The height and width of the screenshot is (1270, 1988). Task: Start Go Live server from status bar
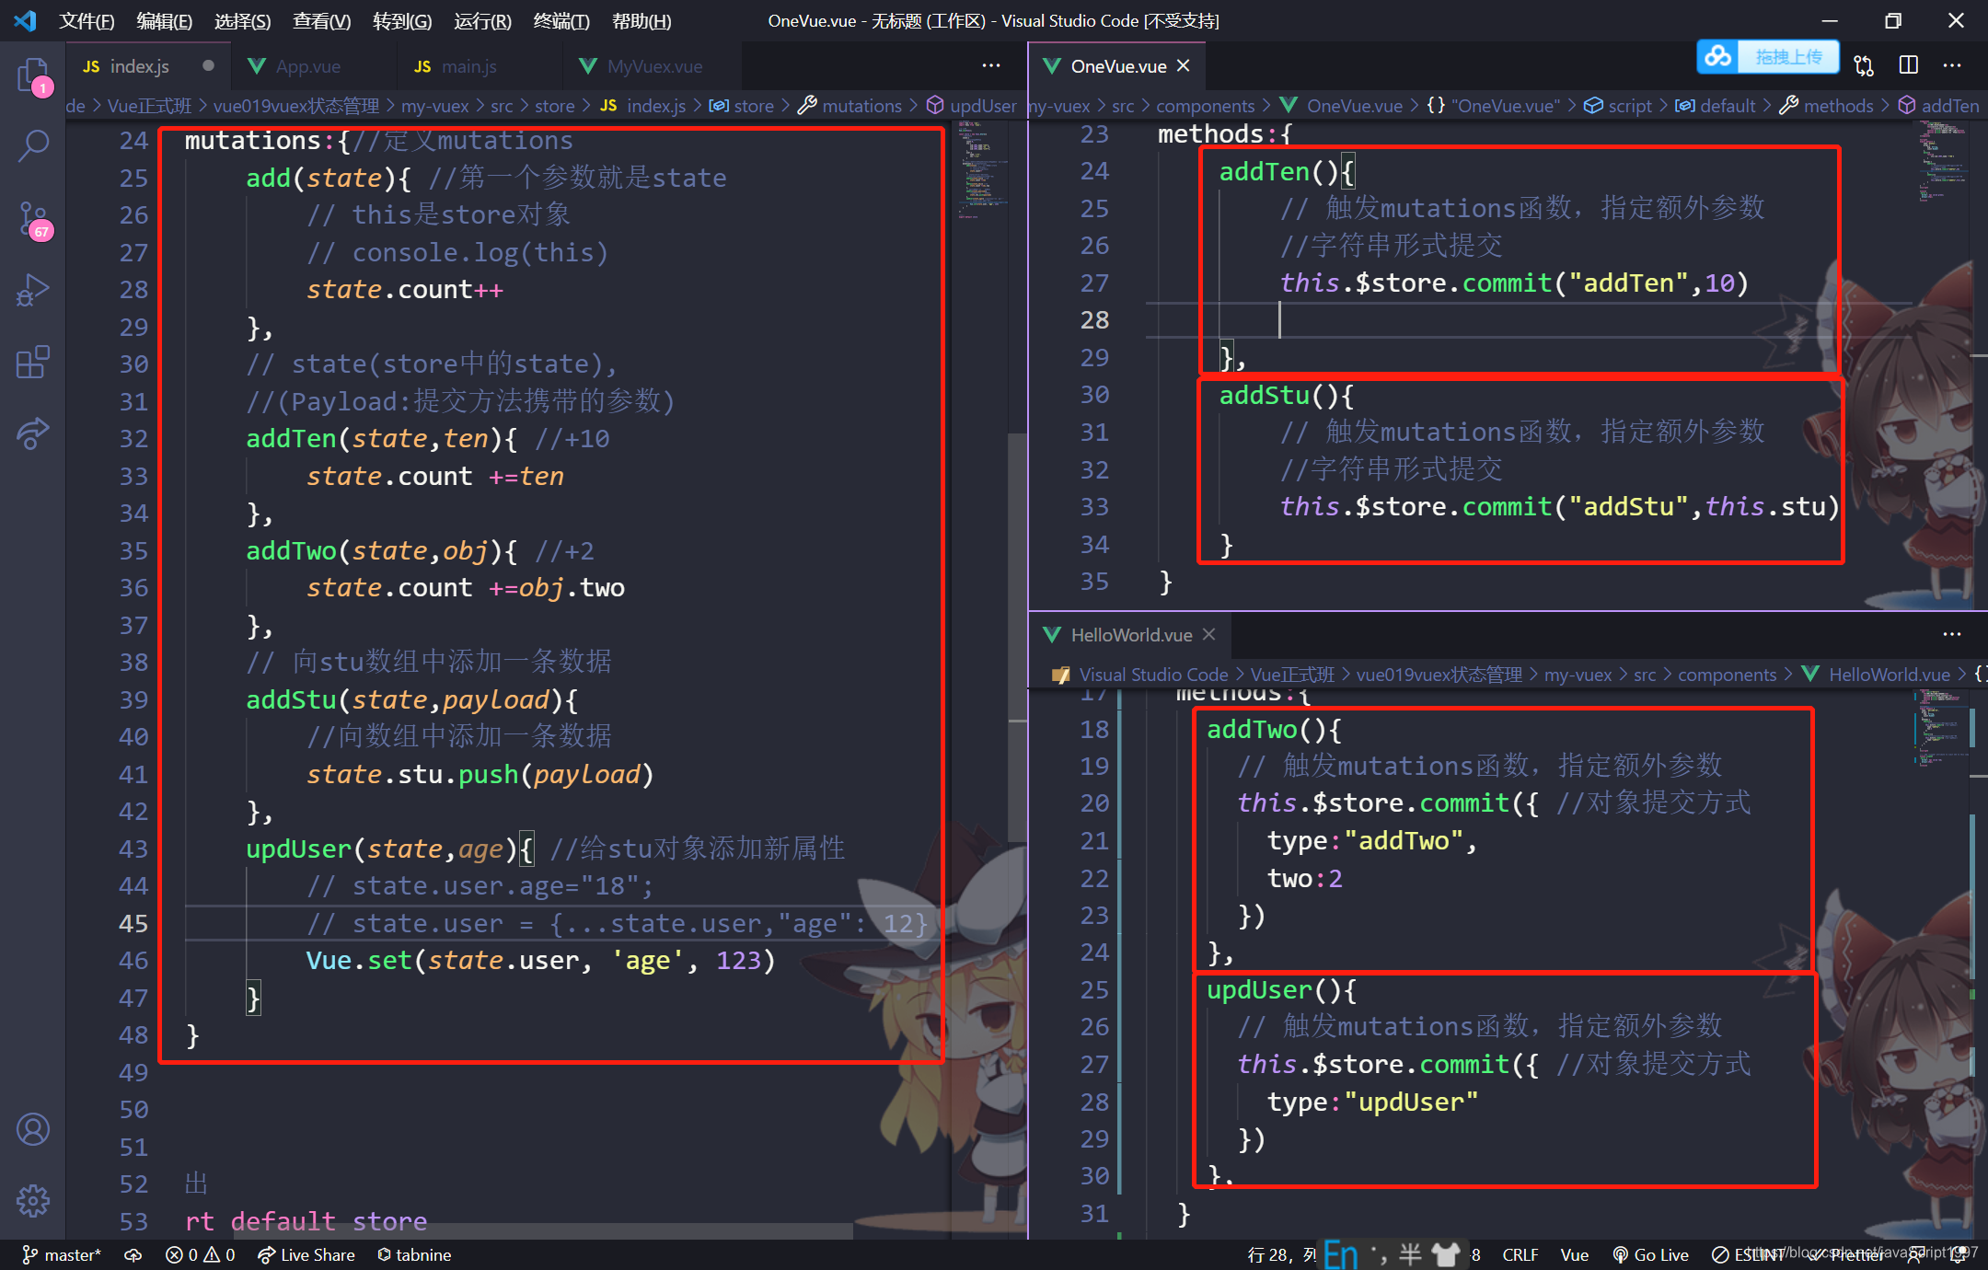1650,1254
